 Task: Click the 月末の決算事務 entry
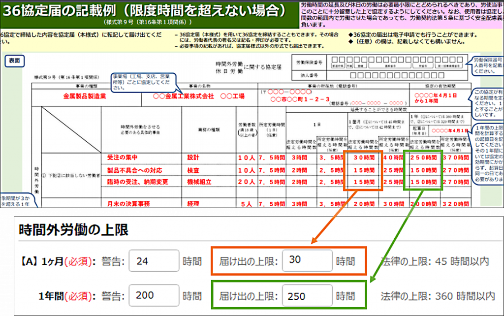click(128, 203)
